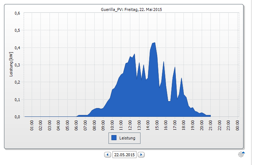Click the 00:00 label at the x-axis end
257x165 pixels.
pyautogui.click(x=237, y=124)
